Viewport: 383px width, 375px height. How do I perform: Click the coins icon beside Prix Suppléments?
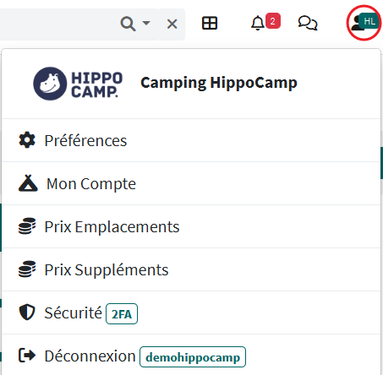(27, 269)
